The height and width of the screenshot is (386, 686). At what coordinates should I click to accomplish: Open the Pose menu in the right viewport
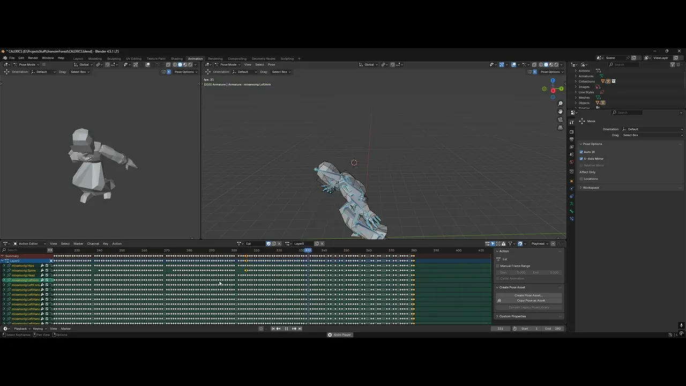point(271,64)
